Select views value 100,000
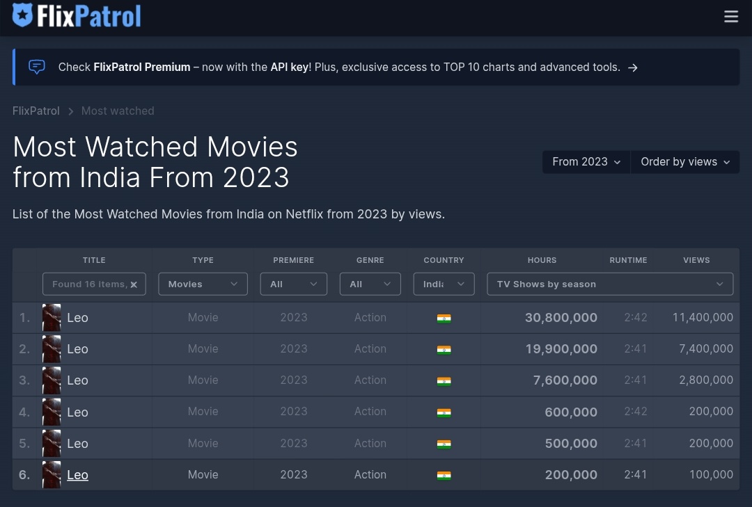 tap(711, 474)
